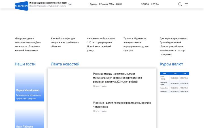
Task: Click the b-port.com logo
Action: click(22, 6)
